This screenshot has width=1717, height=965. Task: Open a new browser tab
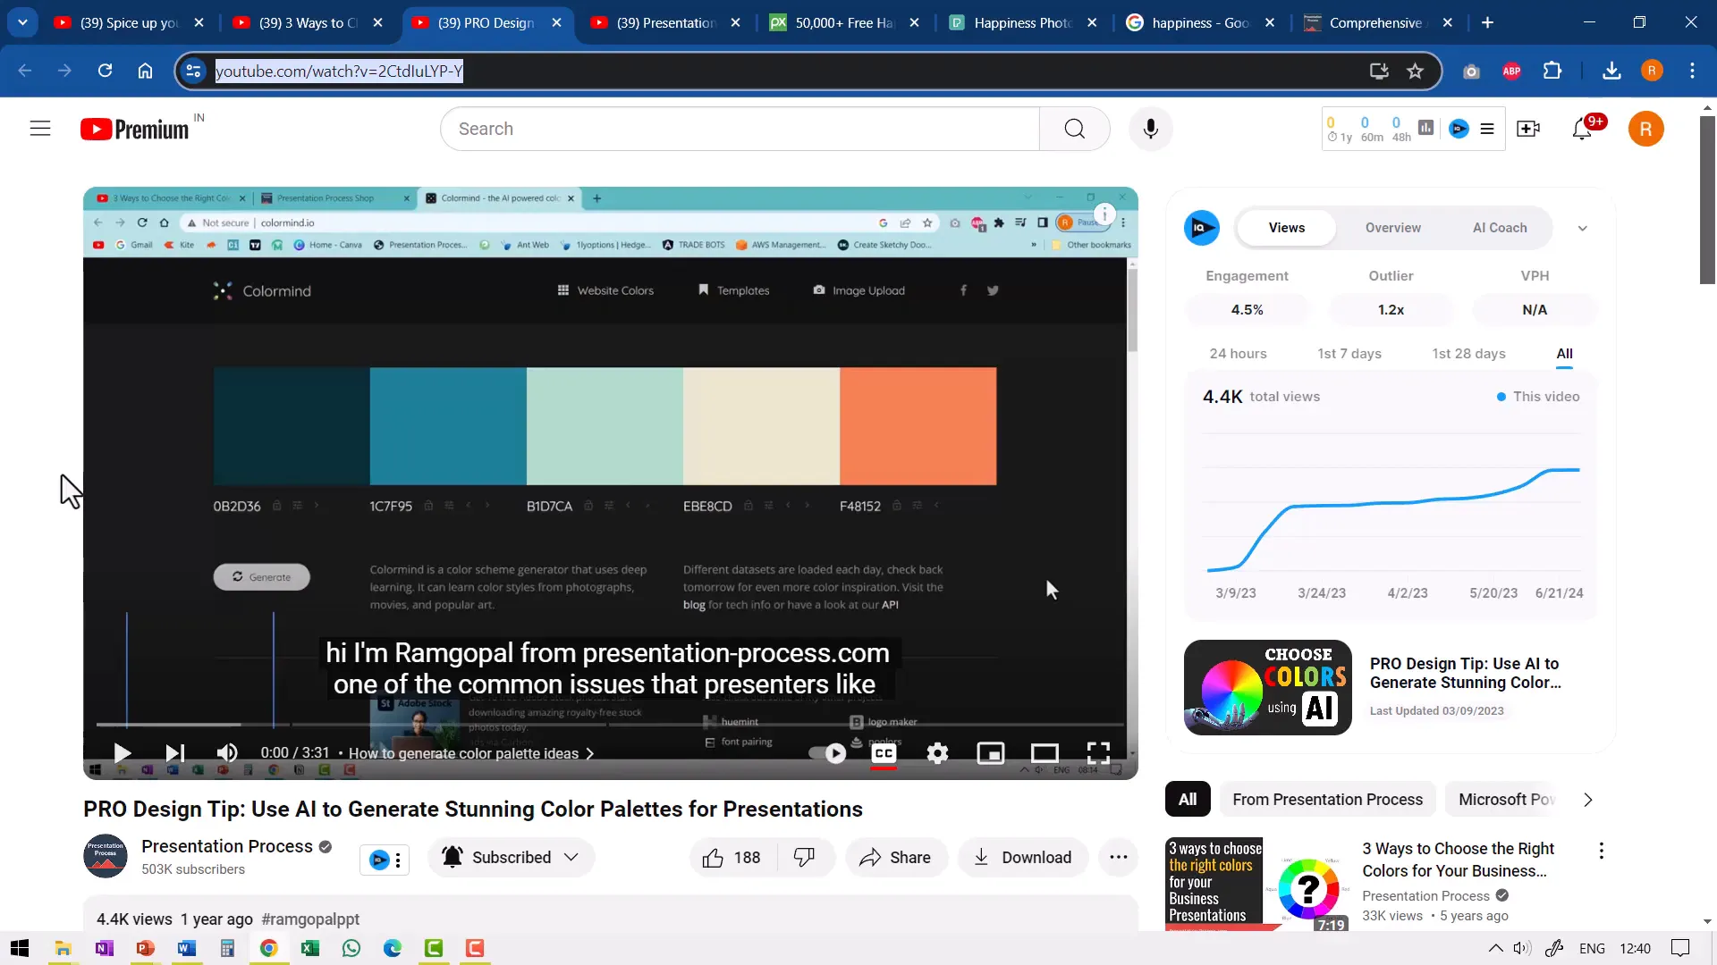click(x=1487, y=22)
